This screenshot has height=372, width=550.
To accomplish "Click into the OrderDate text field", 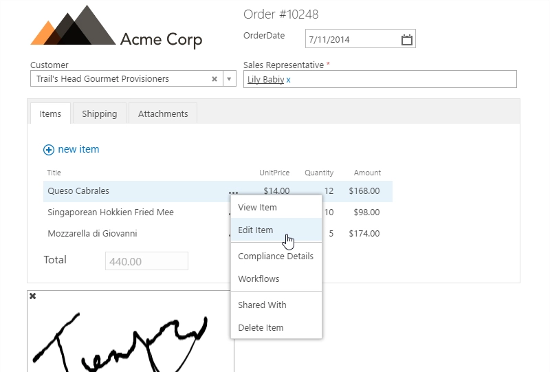I will (x=351, y=39).
